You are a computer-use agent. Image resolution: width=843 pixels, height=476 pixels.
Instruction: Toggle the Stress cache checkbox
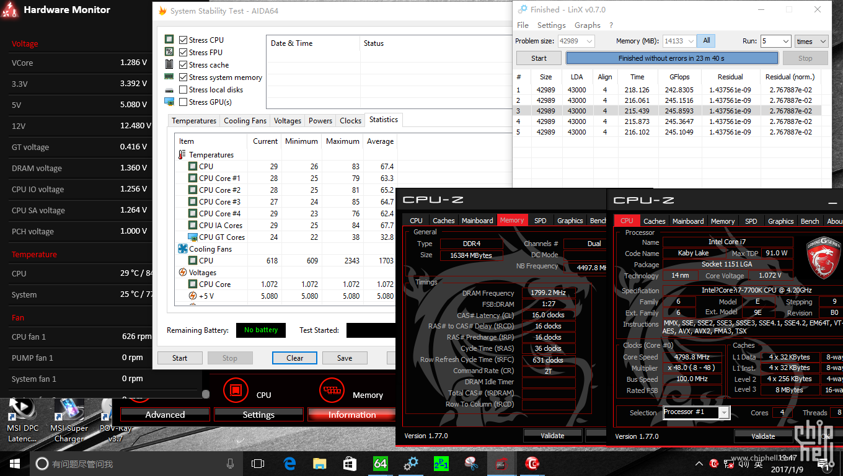[x=183, y=64]
